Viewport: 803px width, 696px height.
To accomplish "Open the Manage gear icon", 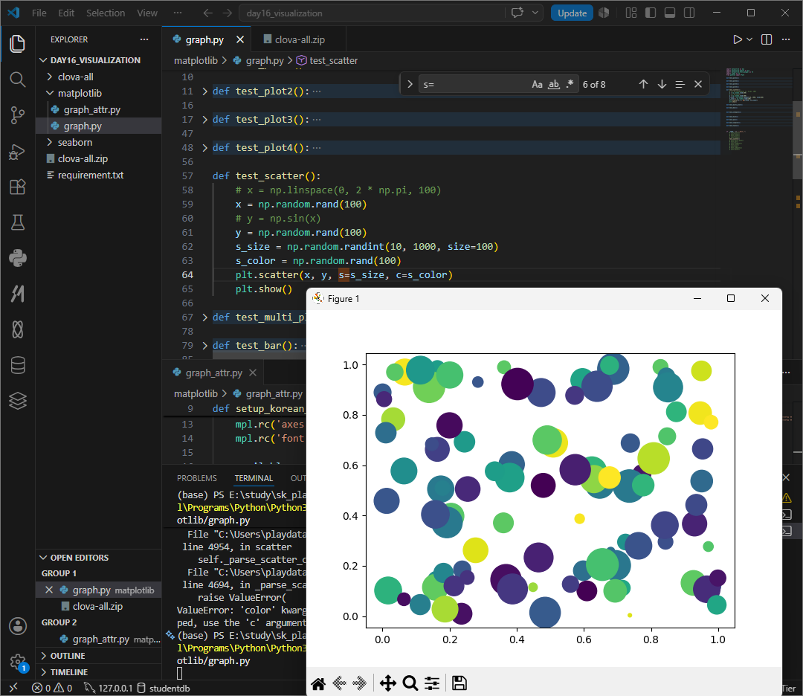I will pos(17,662).
